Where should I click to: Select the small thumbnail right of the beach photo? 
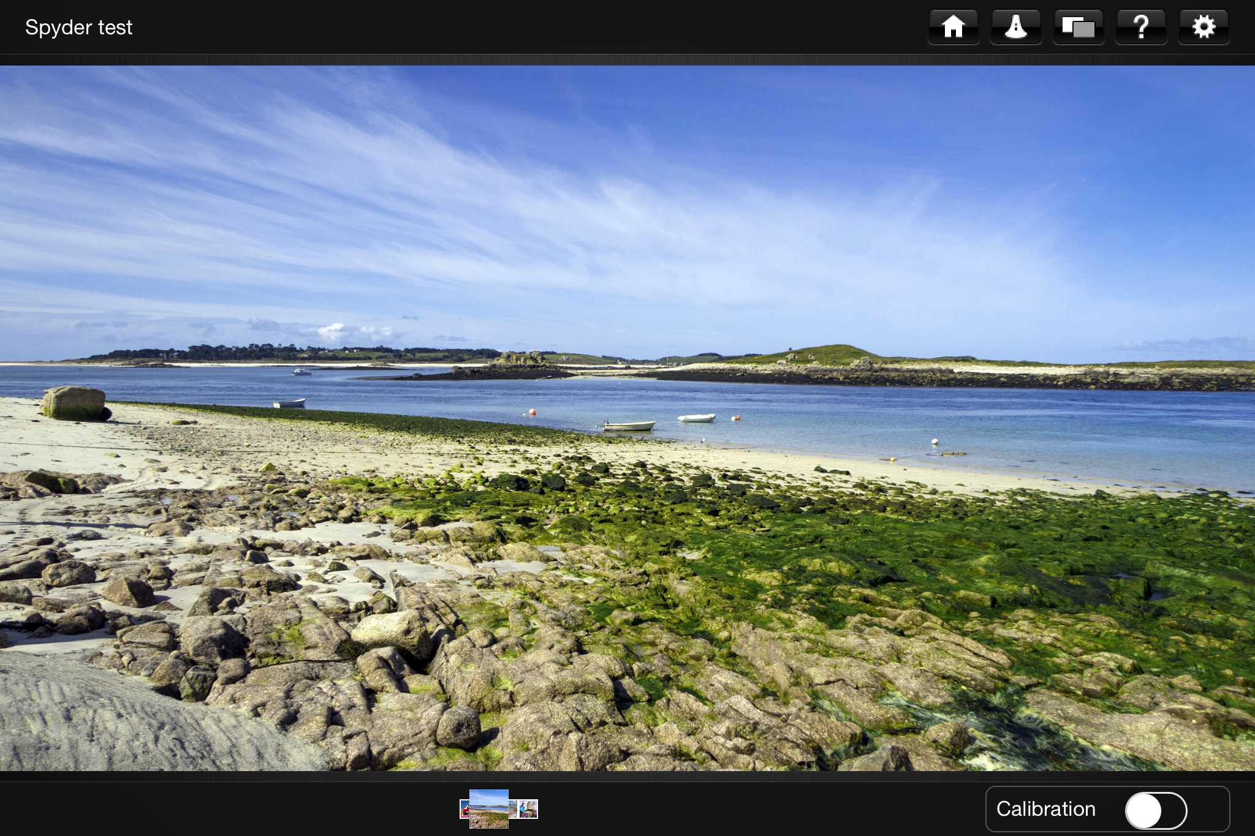click(513, 809)
